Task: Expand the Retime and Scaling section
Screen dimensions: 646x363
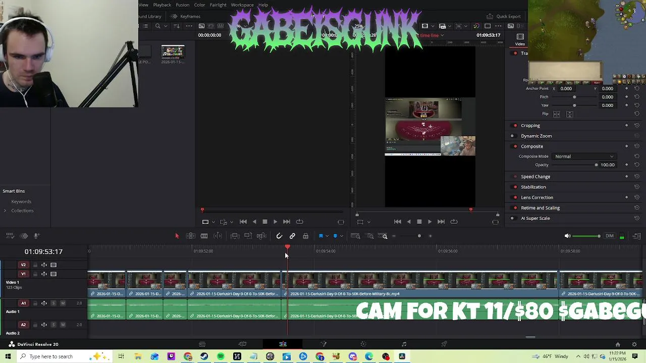Action: [540, 208]
